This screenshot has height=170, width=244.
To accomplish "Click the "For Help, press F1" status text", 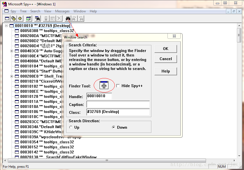I will point(16,167).
